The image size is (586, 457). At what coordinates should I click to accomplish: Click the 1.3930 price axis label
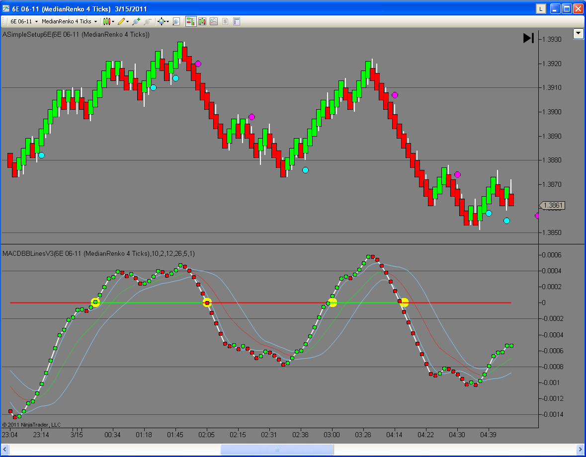click(x=552, y=40)
